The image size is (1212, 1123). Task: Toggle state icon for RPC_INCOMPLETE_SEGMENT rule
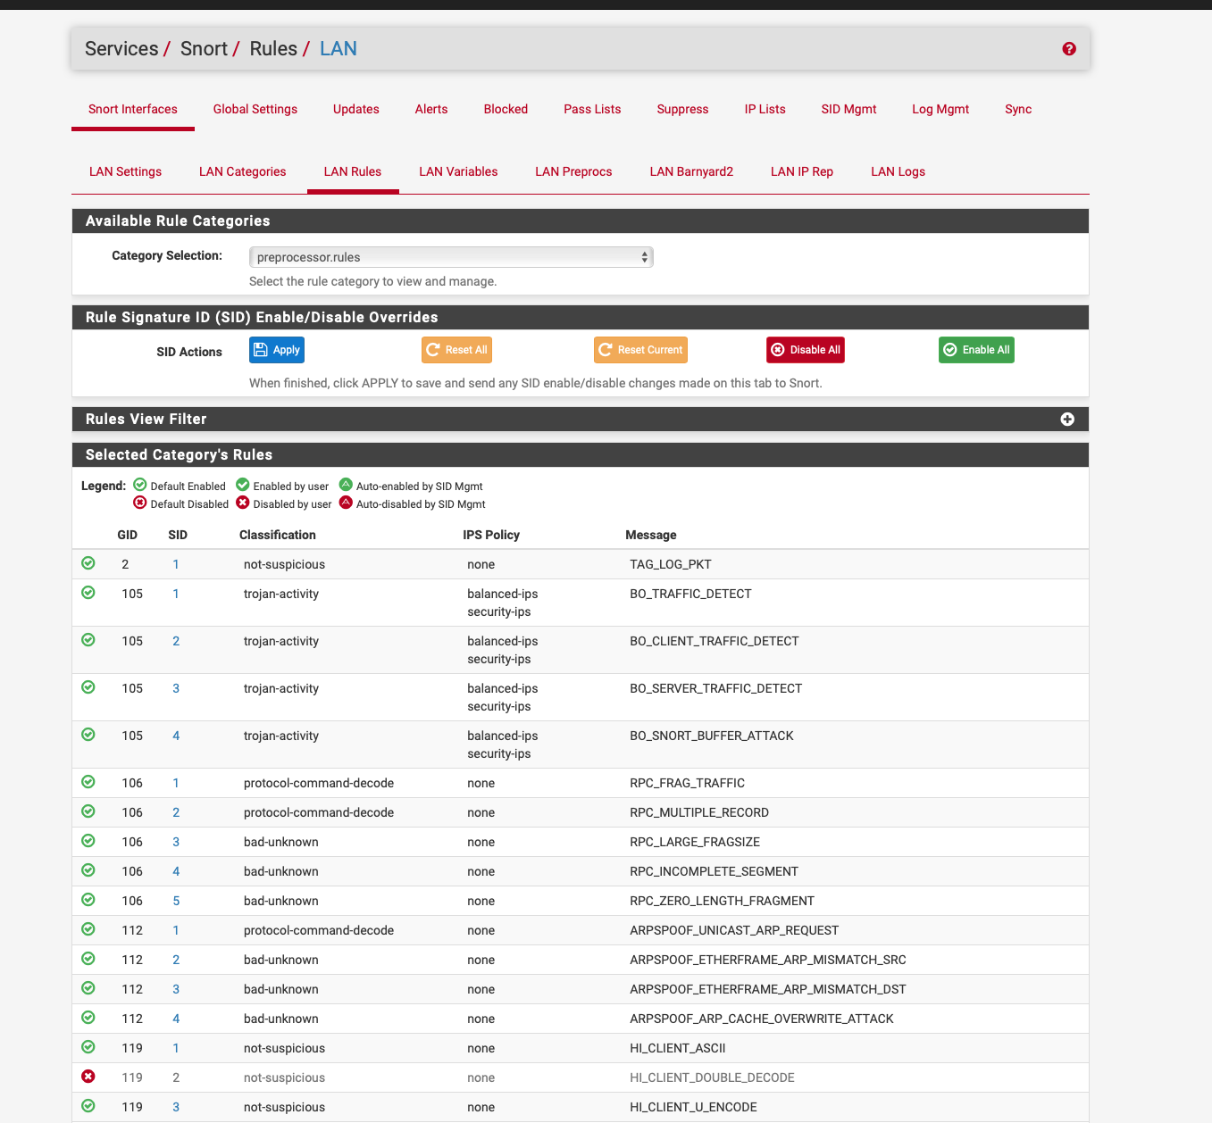pos(88,870)
